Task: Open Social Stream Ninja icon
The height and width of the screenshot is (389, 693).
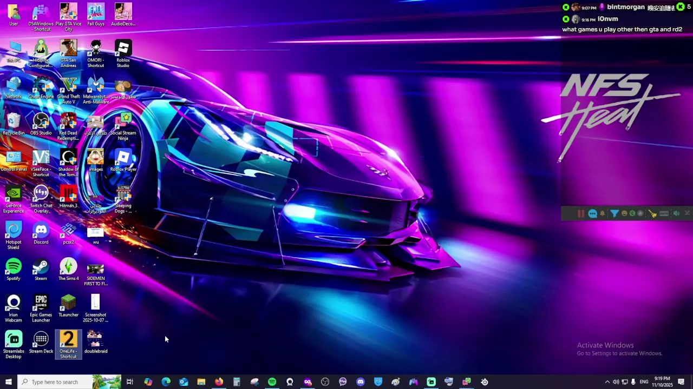Action: point(123,128)
